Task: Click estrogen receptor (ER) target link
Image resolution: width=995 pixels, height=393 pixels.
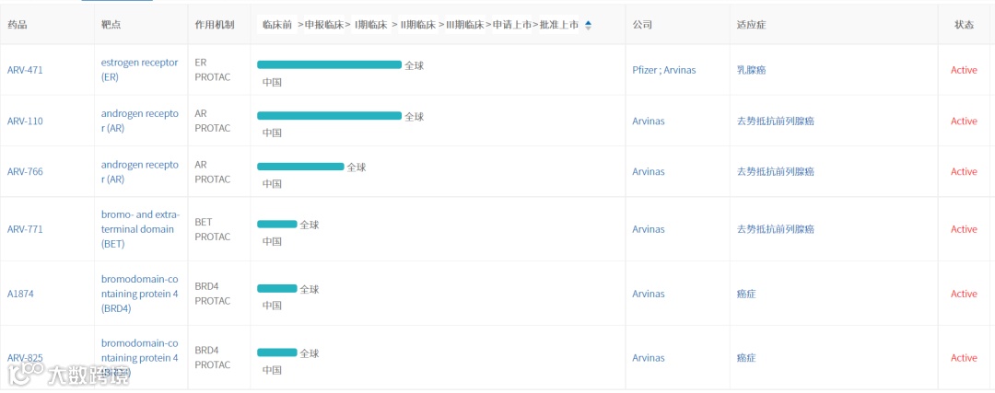Action: [x=139, y=70]
